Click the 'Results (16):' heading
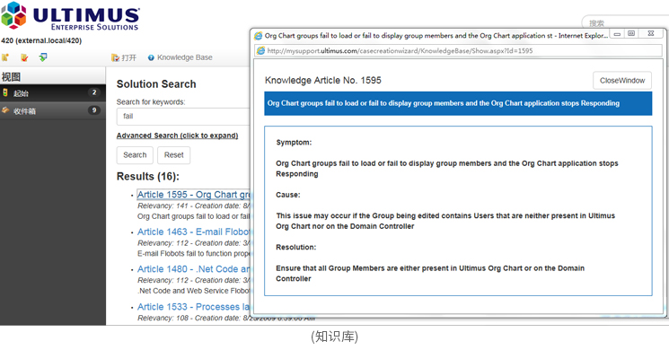Image resolution: width=669 pixels, height=350 pixels. [x=148, y=177]
